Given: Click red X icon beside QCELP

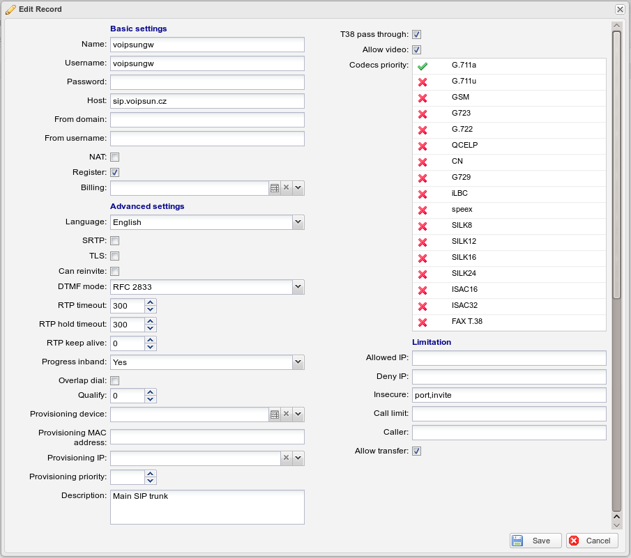Looking at the screenshot, I should click(422, 146).
